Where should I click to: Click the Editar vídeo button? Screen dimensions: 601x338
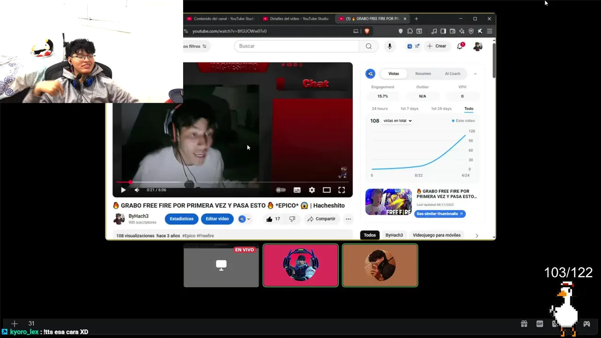click(217, 219)
